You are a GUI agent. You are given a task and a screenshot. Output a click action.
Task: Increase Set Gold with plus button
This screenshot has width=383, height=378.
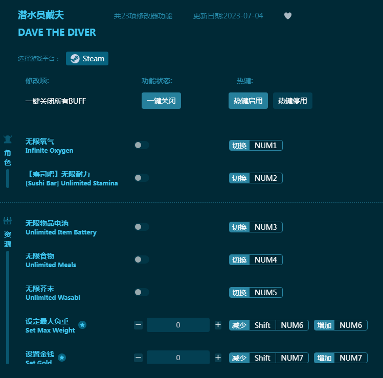218,358
